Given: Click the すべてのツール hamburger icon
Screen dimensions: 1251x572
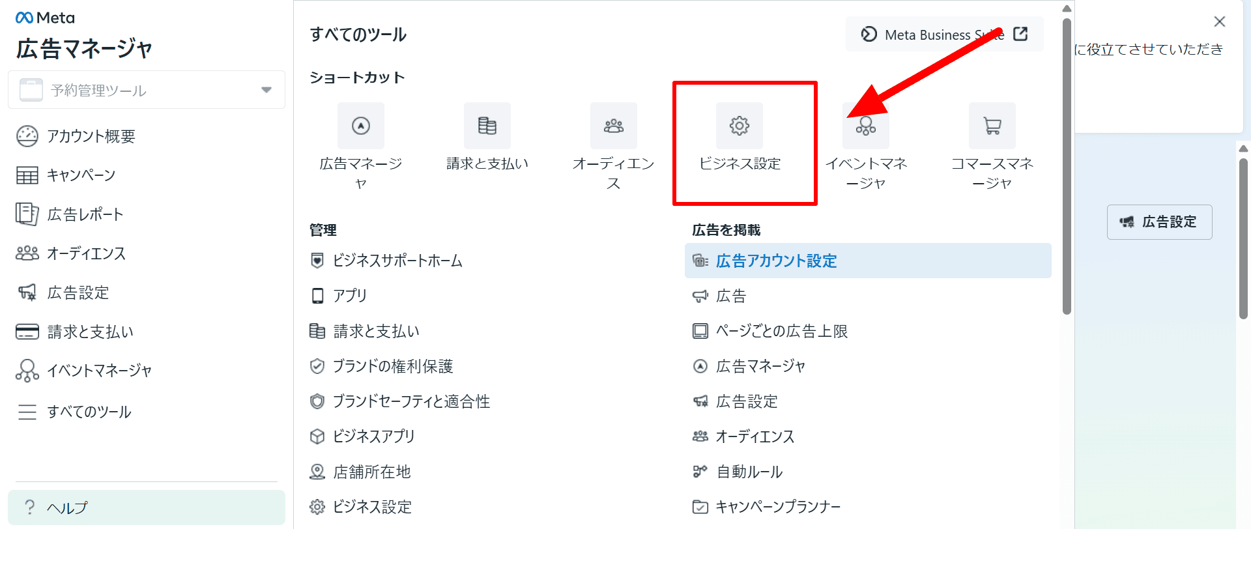Looking at the screenshot, I should 27,412.
